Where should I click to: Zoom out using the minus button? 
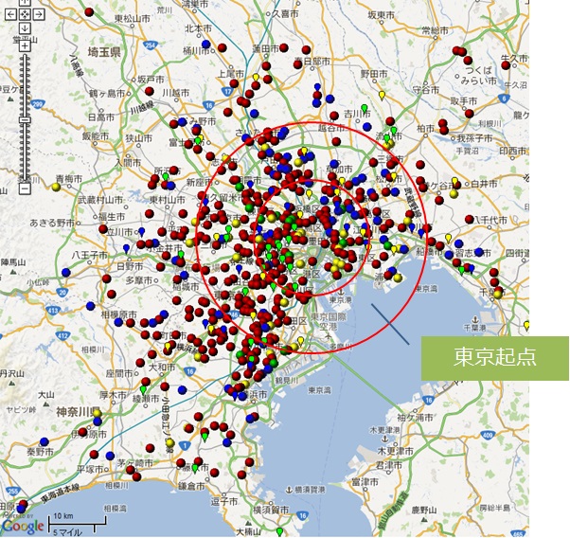25,188
